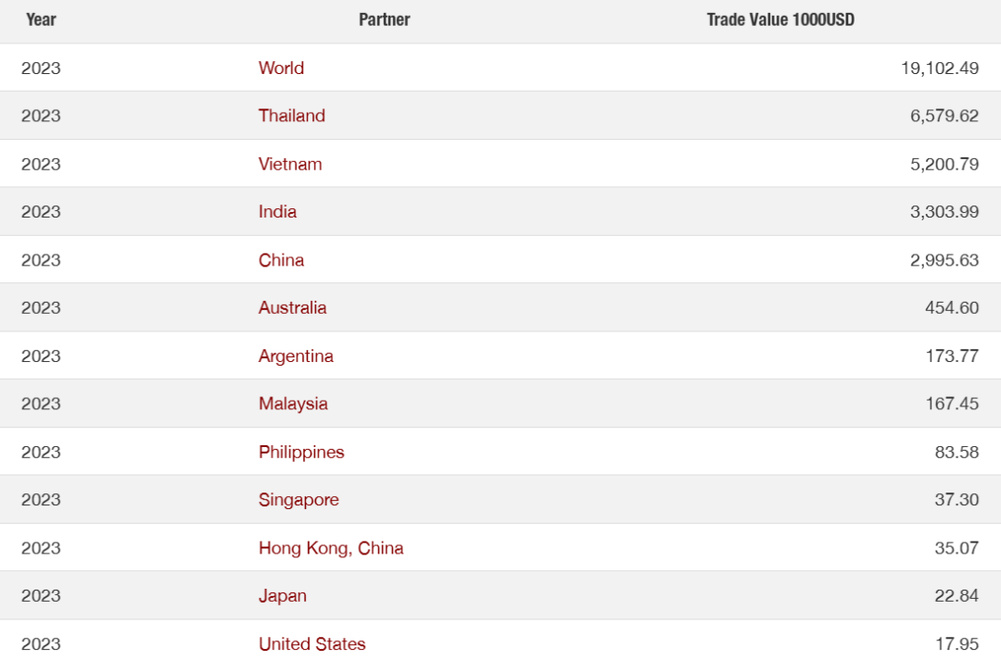Image resolution: width=1001 pixels, height=660 pixels.
Task: Click the Partner column header
Action: [385, 19]
